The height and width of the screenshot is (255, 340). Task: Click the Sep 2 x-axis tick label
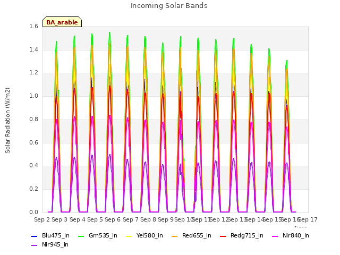tap(42, 219)
